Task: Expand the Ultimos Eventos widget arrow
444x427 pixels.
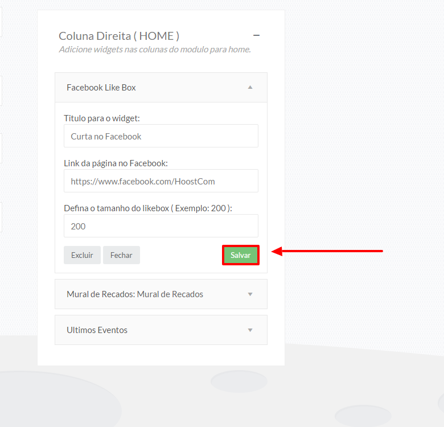Action: click(x=250, y=330)
